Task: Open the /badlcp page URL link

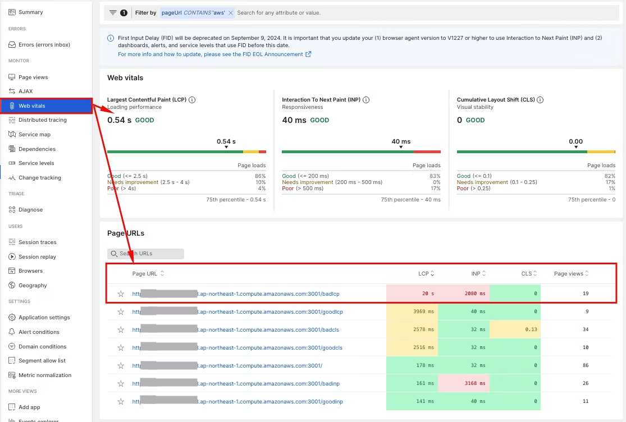Action: click(236, 294)
